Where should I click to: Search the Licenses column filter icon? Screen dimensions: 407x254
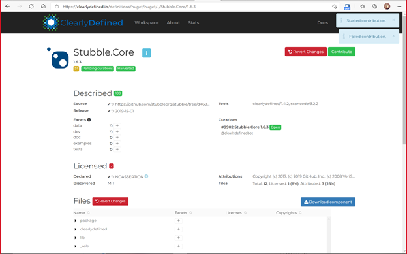pyautogui.click(x=245, y=213)
